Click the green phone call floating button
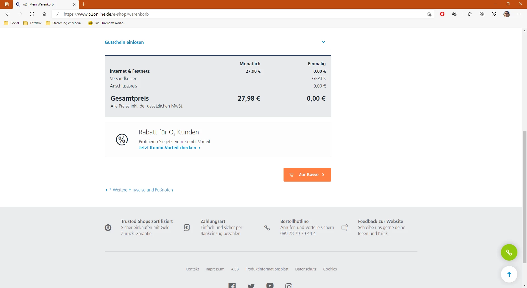 (509, 252)
